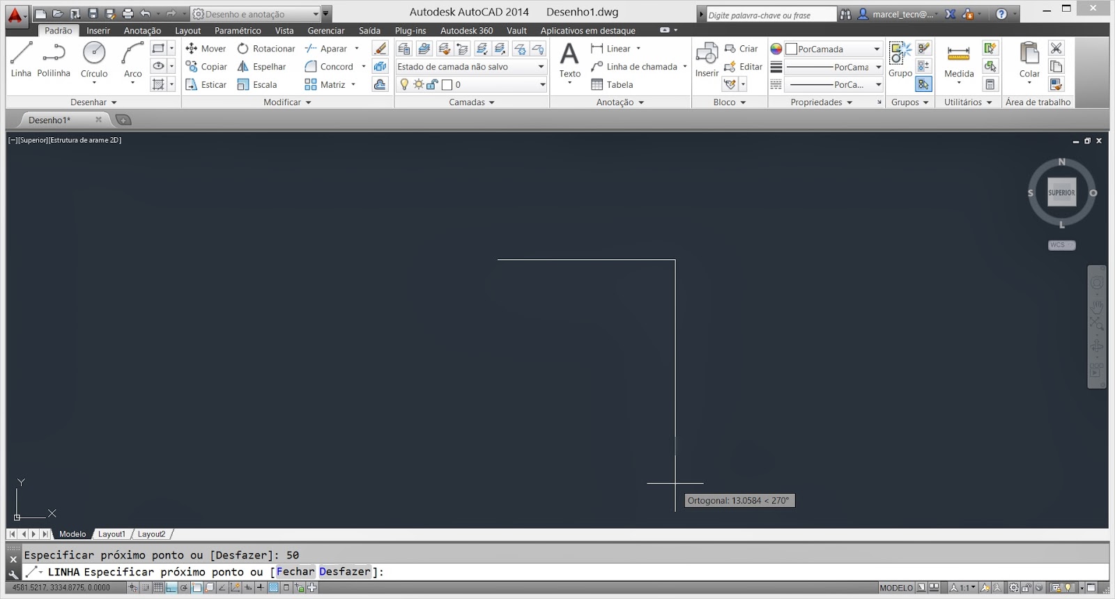Toggle object snap in status bar
The width and height of the screenshot is (1115, 599).
coord(197,588)
